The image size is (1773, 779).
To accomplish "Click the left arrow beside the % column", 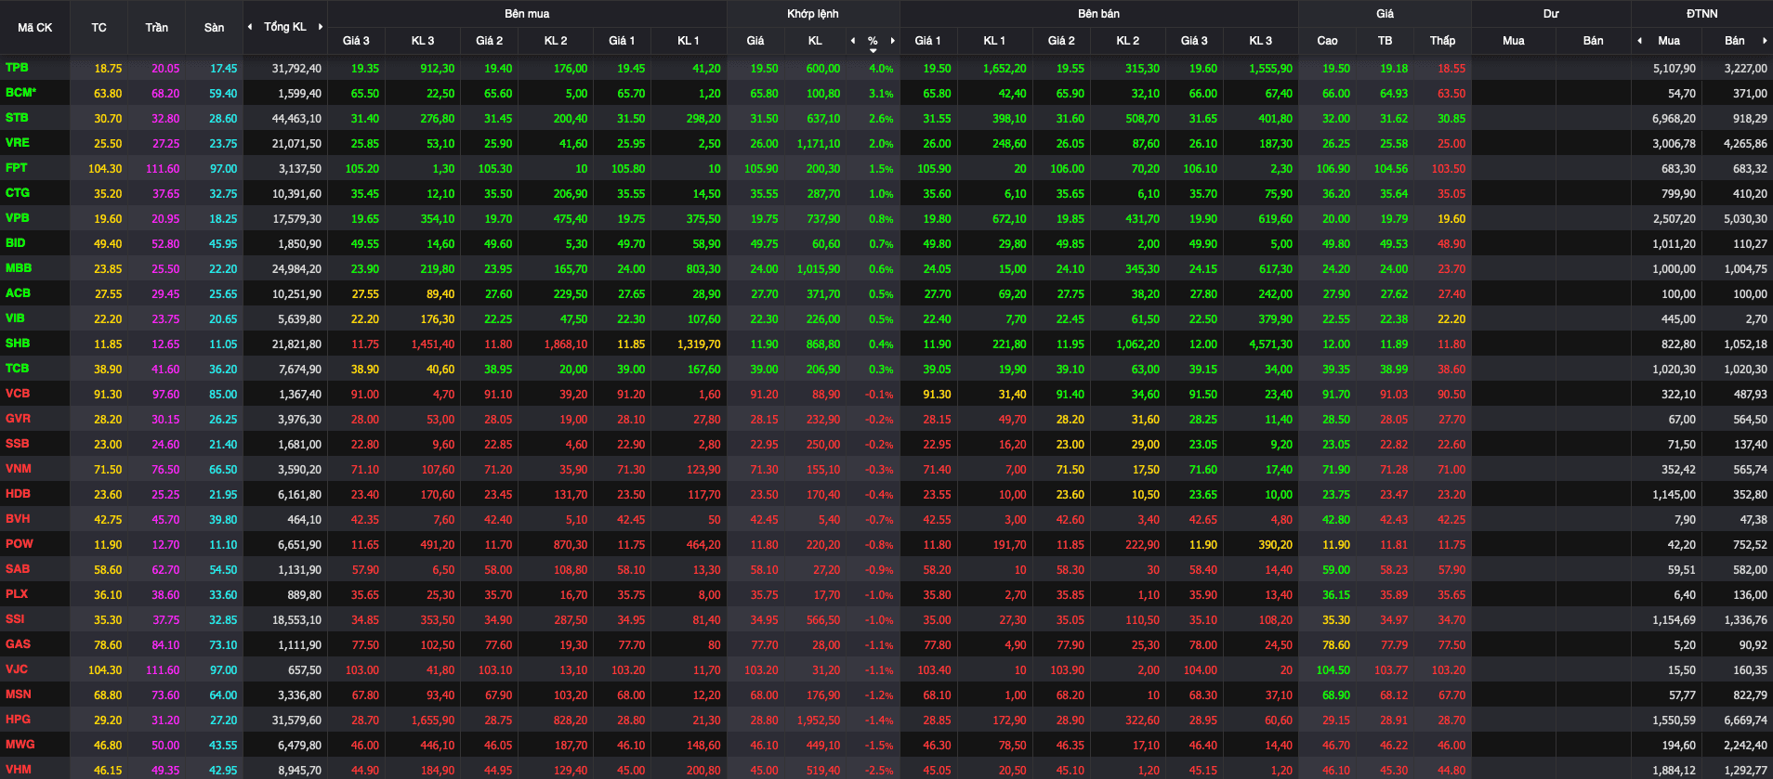I will (x=853, y=40).
